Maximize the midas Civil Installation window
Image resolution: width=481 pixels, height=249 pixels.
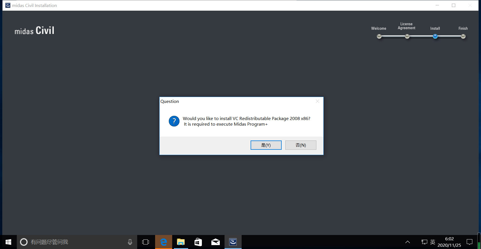(x=454, y=5)
